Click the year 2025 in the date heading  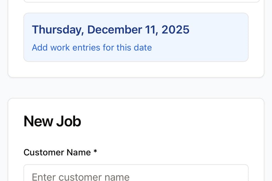(175, 30)
